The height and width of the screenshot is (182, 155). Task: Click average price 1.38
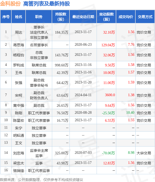pyautogui.click(x=131, y=95)
